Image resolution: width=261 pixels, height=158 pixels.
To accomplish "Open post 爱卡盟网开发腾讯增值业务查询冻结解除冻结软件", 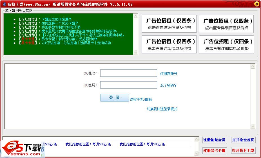I will click(80, 31).
